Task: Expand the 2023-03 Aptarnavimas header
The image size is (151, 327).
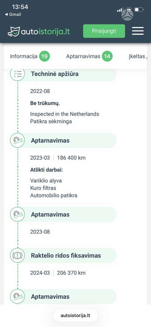Action: (67, 140)
